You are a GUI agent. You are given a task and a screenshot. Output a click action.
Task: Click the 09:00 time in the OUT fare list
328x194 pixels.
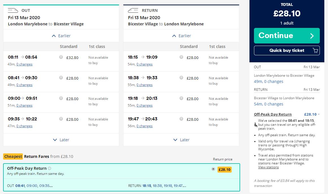coord(32,186)
